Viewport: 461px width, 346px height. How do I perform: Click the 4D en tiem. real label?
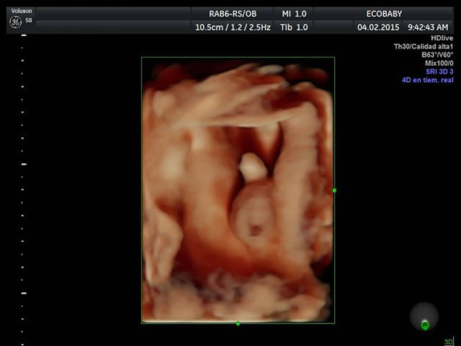pyautogui.click(x=427, y=80)
